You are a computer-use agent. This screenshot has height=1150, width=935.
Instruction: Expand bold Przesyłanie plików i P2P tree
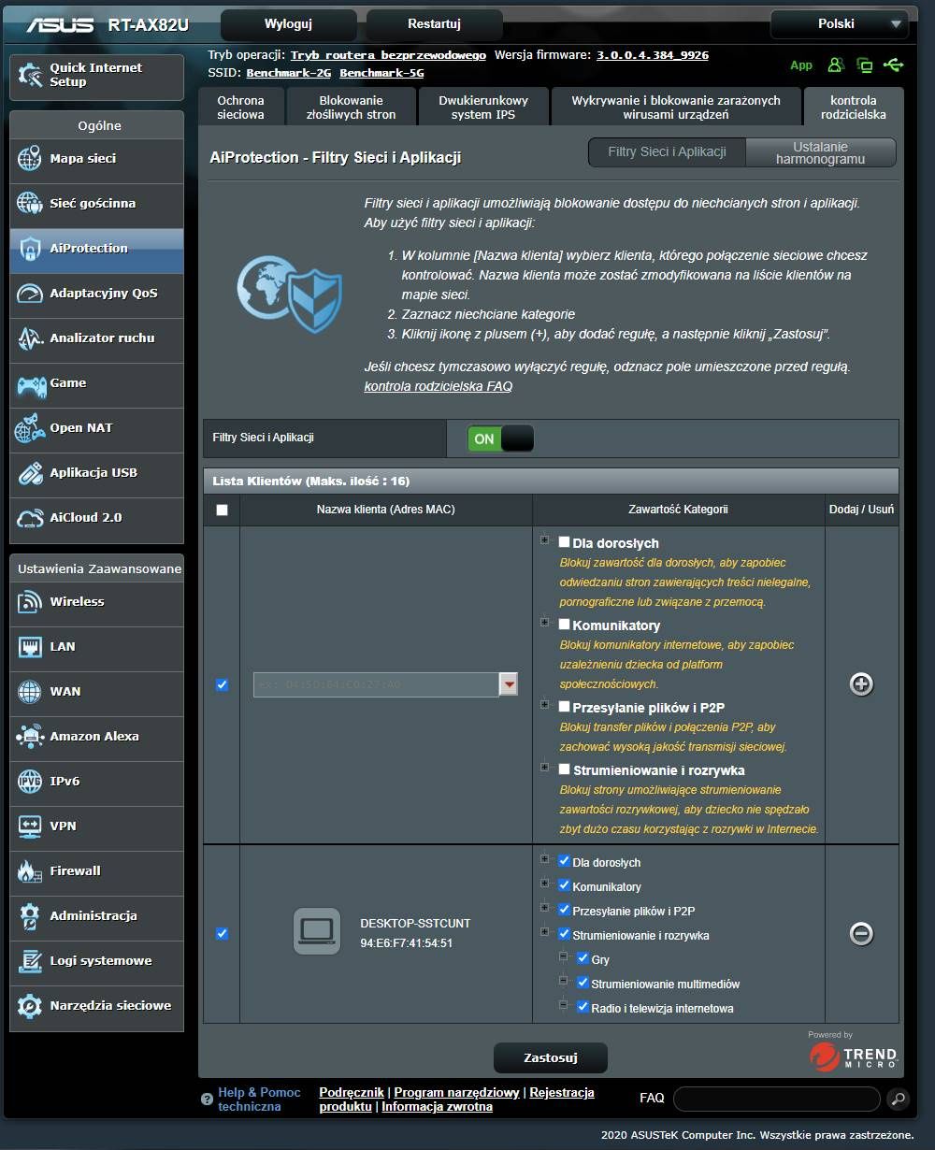(x=544, y=704)
